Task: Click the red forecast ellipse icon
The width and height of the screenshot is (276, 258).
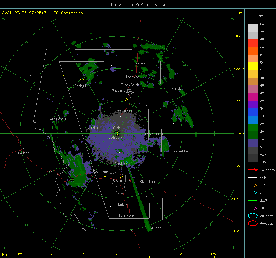Action: pos(253,223)
